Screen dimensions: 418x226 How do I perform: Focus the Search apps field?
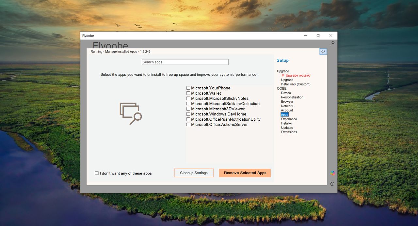pos(185,62)
